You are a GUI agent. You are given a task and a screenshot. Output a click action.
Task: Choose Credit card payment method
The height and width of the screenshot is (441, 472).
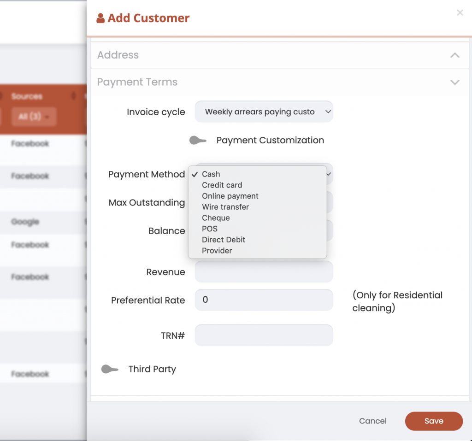click(x=222, y=185)
